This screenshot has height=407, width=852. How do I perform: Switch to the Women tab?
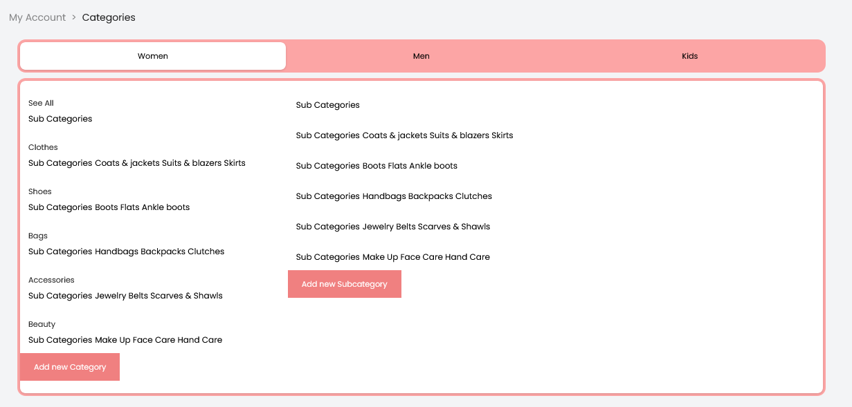[153, 56]
